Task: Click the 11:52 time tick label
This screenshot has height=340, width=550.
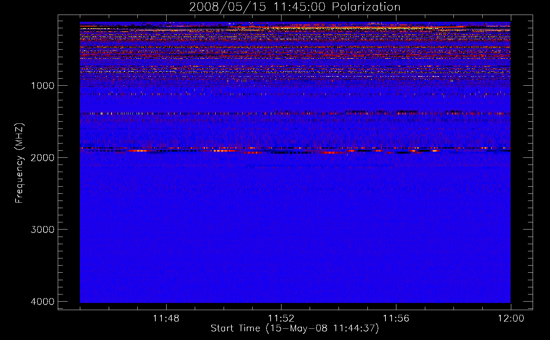Action: (281, 319)
